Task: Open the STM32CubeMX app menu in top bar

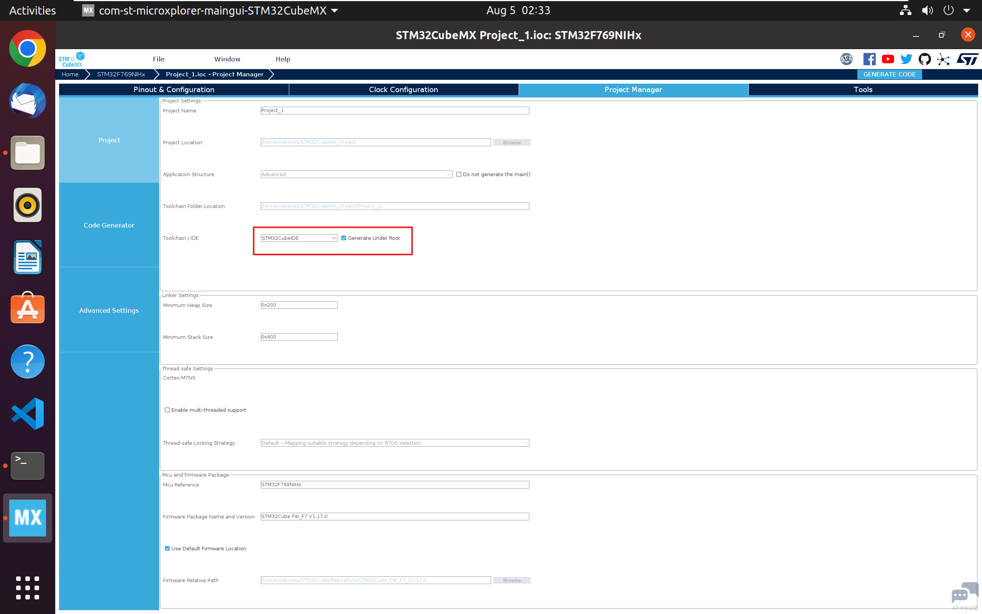Action: (x=211, y=11)
